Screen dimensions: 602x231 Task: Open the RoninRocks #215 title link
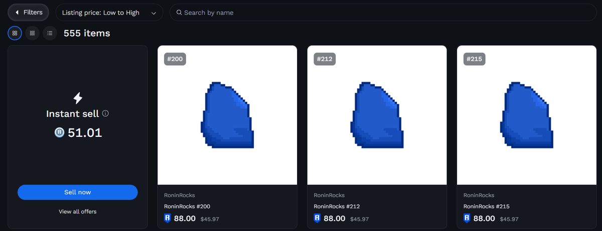click(x=487, y=206)
